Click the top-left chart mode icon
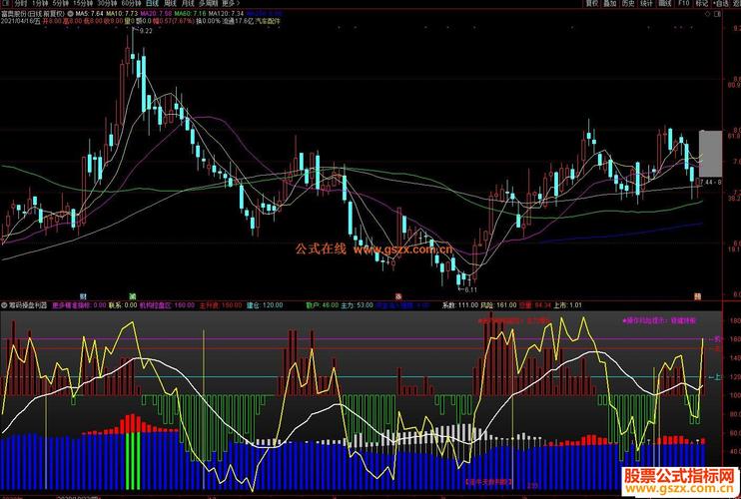 (x=5, y=3)
